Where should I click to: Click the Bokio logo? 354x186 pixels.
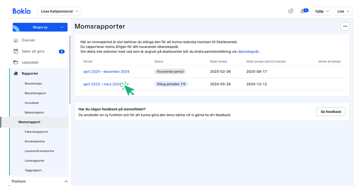tap(21, 11)
